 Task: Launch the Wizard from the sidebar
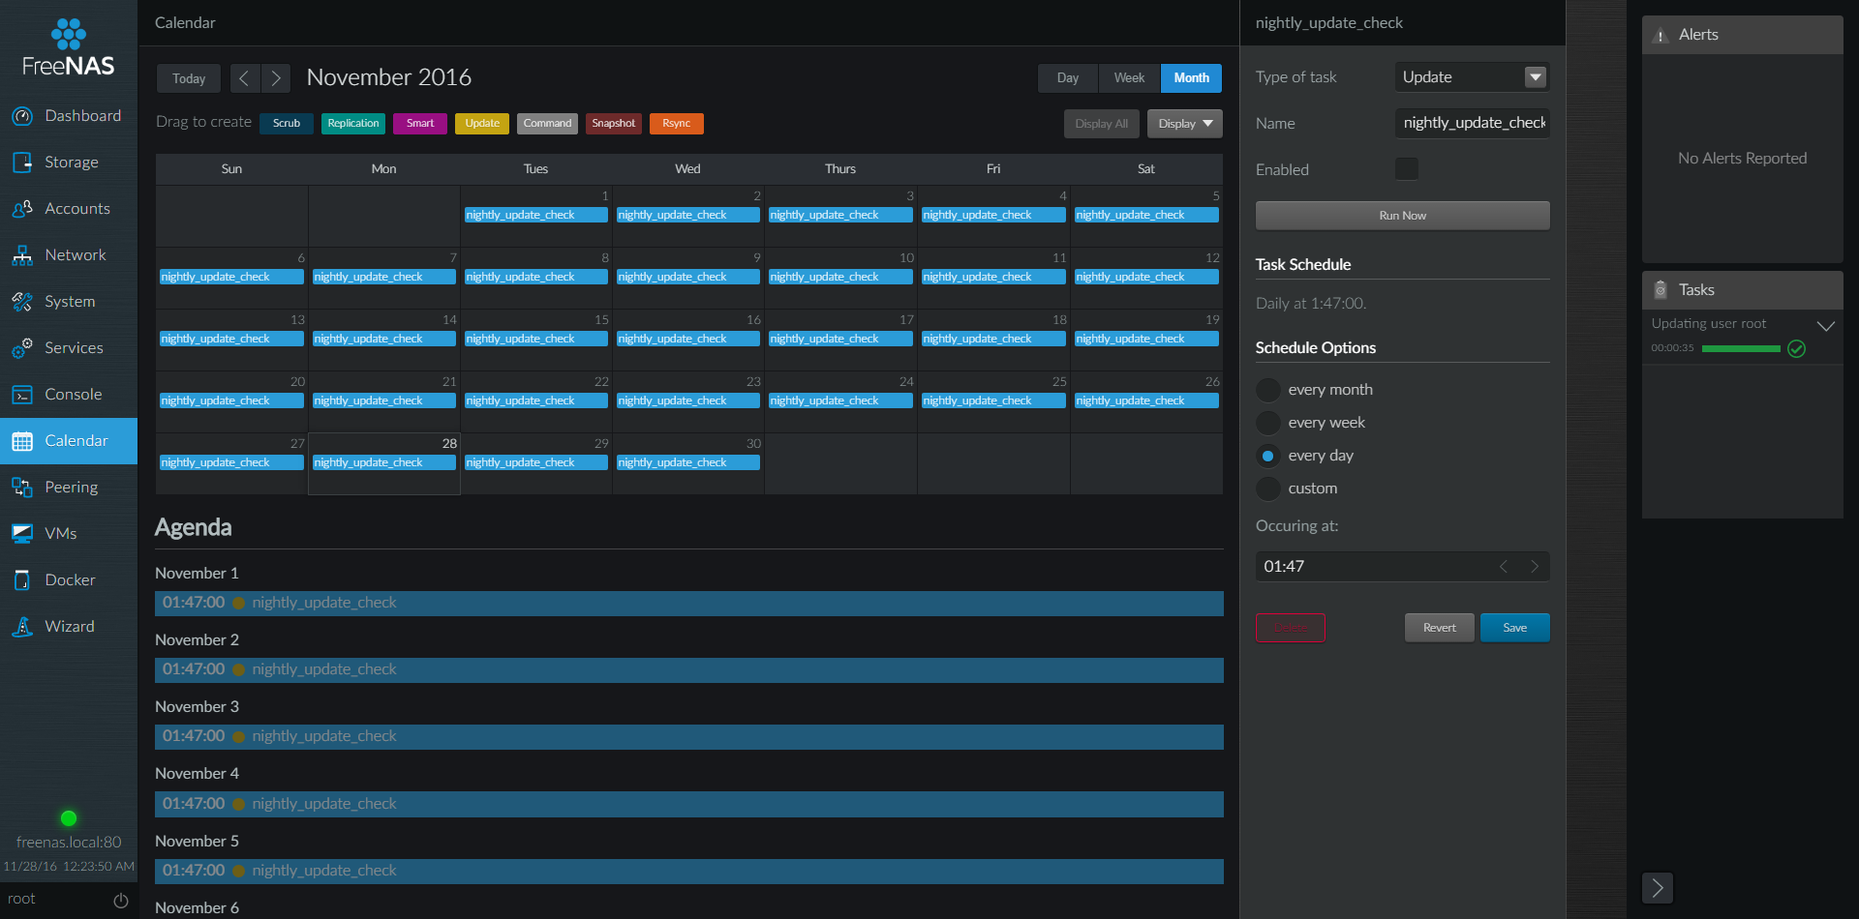pos(68,626)
